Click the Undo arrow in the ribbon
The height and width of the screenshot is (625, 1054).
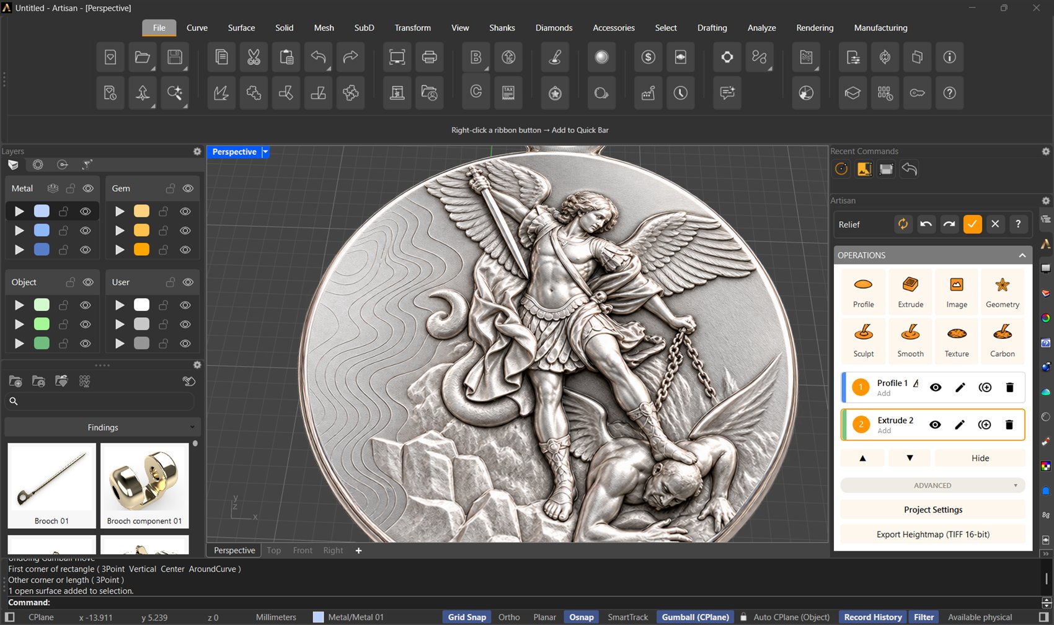[x=318, y=58]
